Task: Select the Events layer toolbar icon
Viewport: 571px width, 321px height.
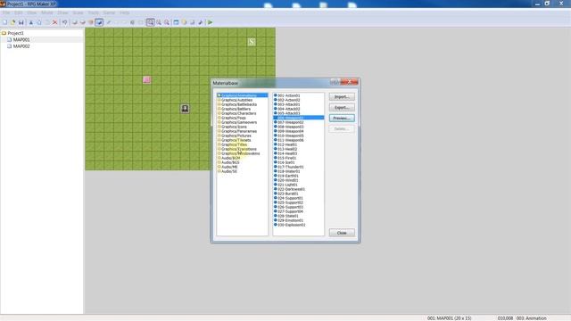Action: click(99, 22)
